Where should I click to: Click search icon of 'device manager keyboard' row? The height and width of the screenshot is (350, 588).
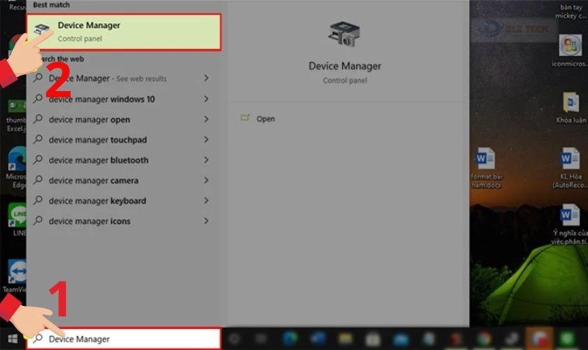click(x=38, y=200)
